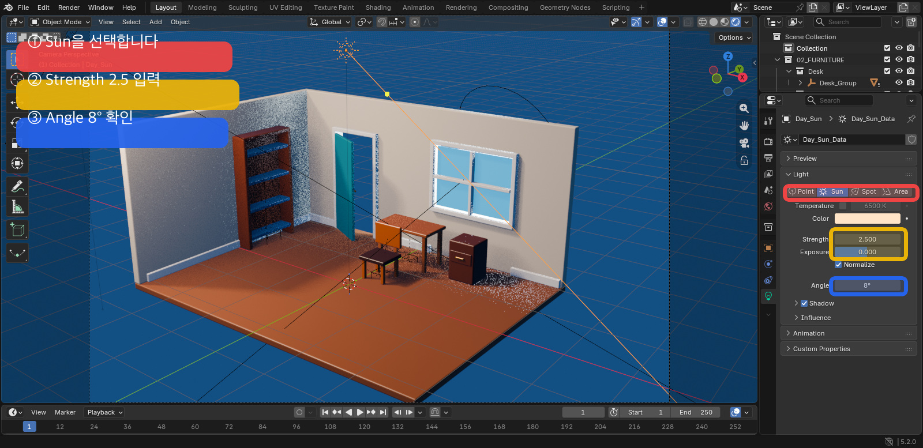
Task: Open the Object properties tab
Action: (768, 248)
